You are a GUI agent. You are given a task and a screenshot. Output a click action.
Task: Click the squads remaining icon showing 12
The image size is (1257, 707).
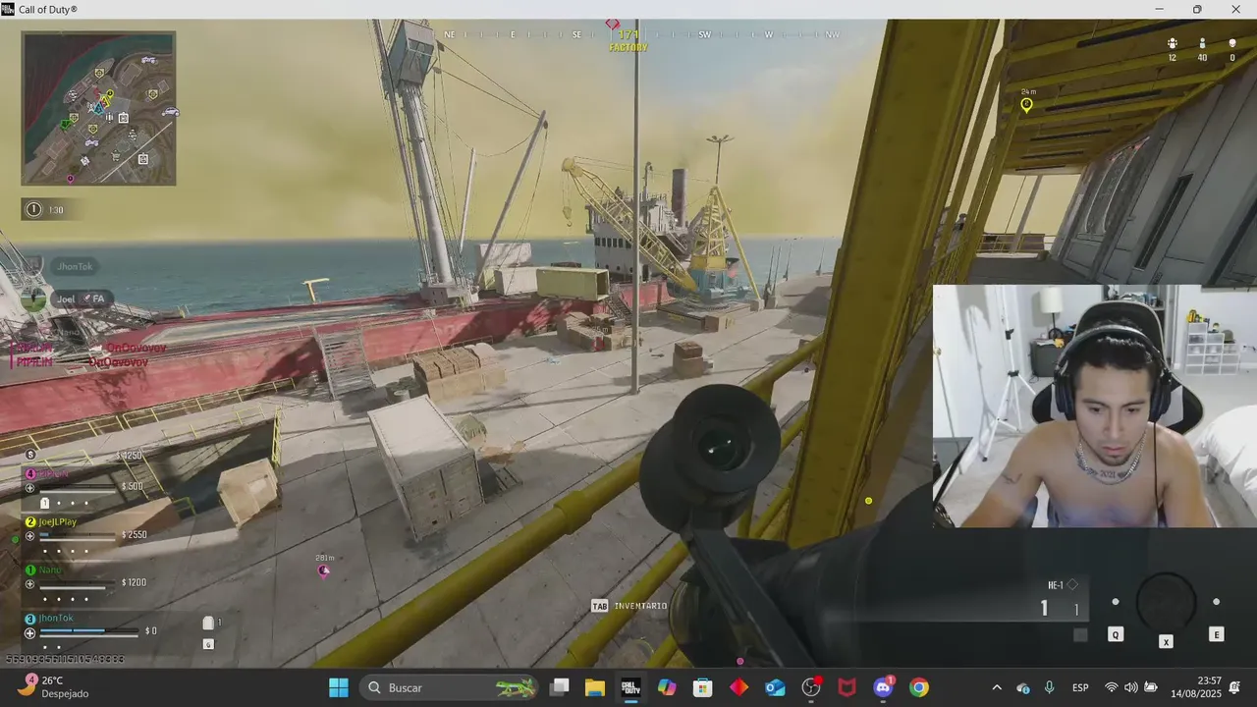pyautogui.click(x=1173, y=44)
